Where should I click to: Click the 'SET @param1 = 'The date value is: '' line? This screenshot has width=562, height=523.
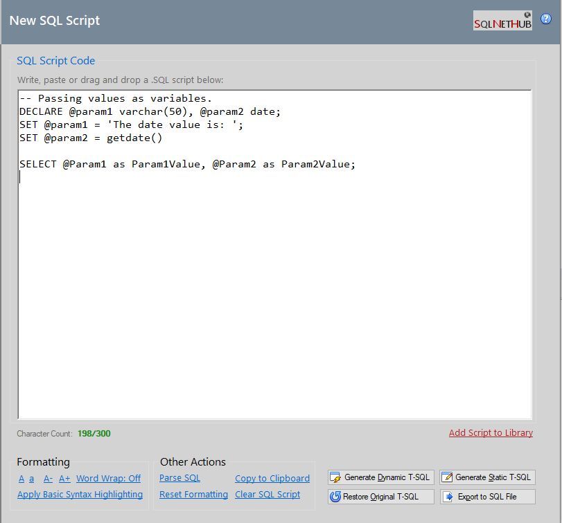click(x=131, y=125)
